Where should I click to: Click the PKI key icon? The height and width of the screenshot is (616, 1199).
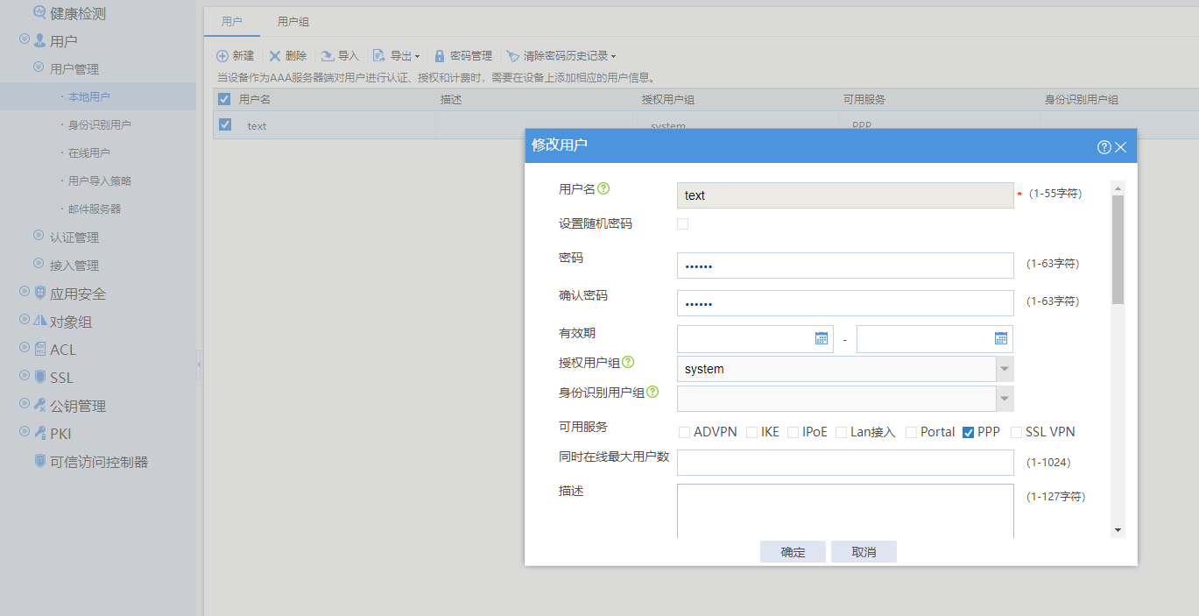click(39, 434)
